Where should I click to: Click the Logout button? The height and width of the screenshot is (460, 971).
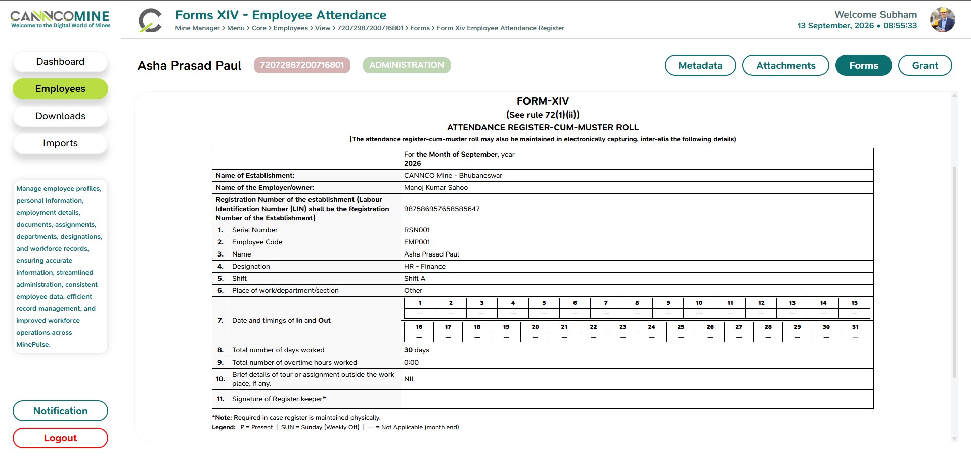60,438
